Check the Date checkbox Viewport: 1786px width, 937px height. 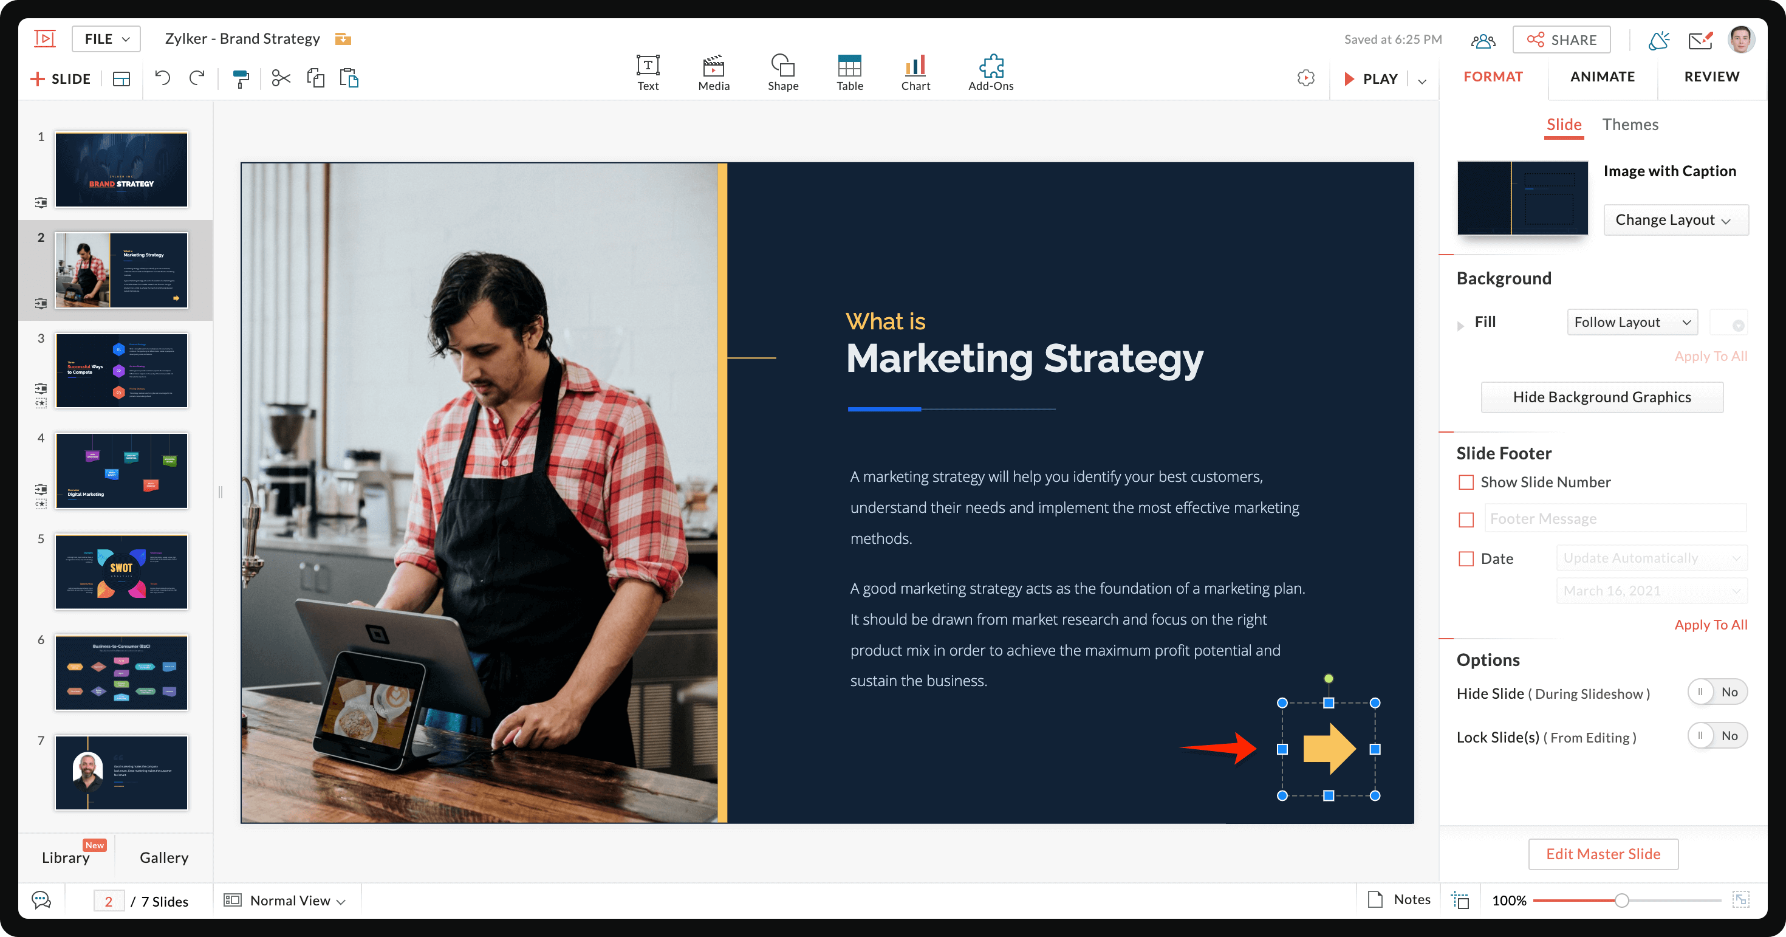(x=1466, y=558)
